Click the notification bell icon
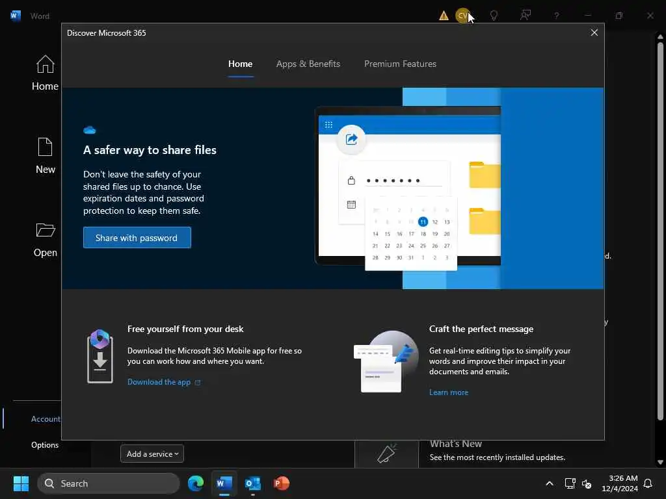 (648, 483)
